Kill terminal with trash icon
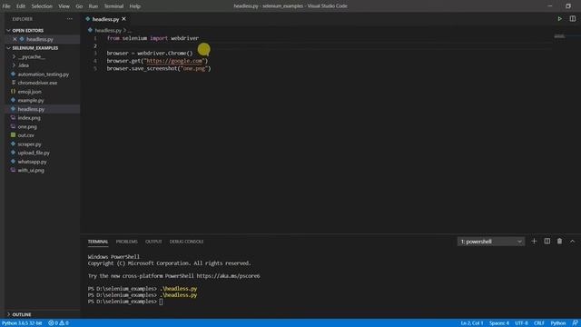The height and width of the screenshot is (327, 581). [x=559, y=242]
